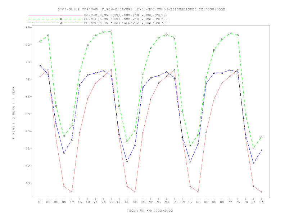Click x-axis forecast hour label 45
Viewport: 285px width, 220px height.
tap(159, 202)
